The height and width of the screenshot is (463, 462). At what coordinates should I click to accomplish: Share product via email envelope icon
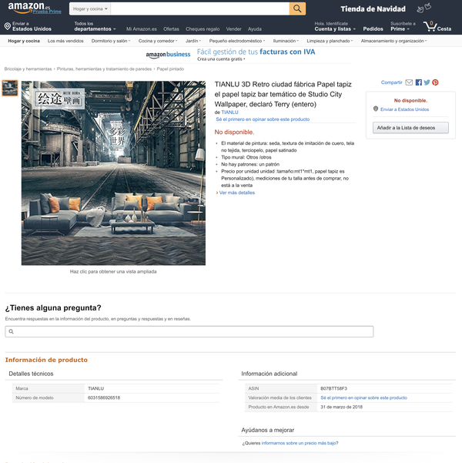[x=409, y=82]
